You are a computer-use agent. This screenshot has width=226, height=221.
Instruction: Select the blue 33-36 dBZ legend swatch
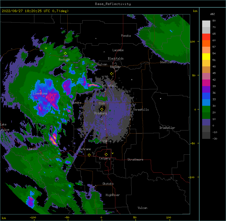pyautogui.click(x=206, y=96)
